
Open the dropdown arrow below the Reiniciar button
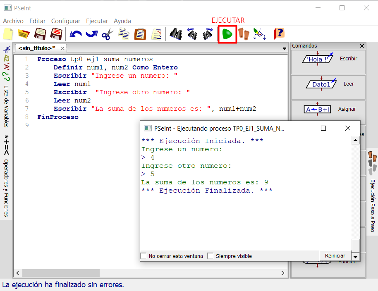coord(355,258)
